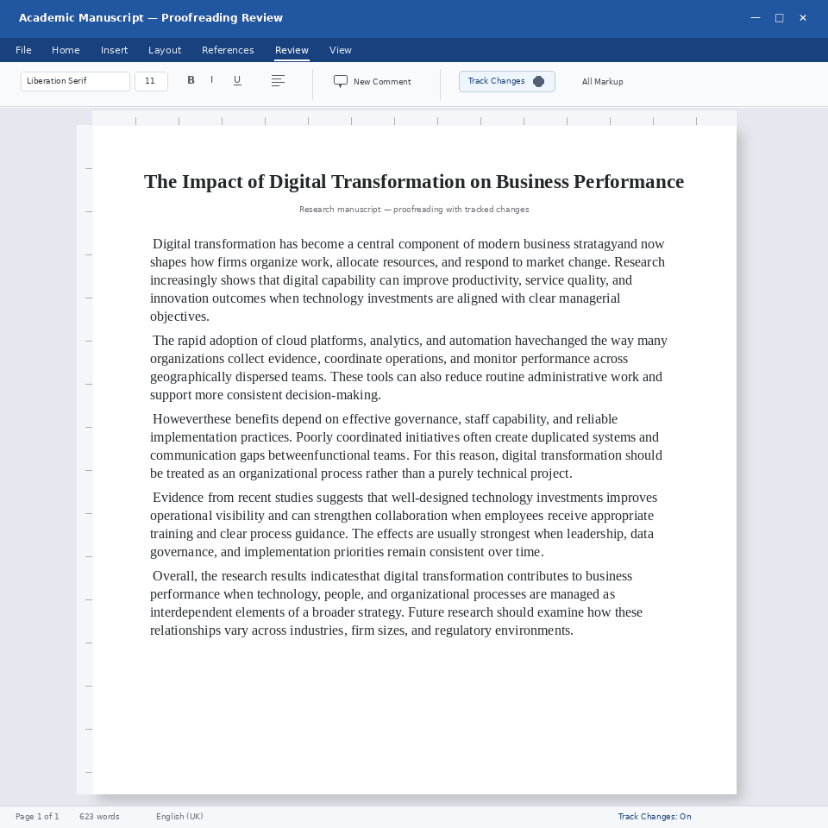Click the New Comment speech bubble icon
Viewport: 828px width, 828px height.
[x=341, y=81]
